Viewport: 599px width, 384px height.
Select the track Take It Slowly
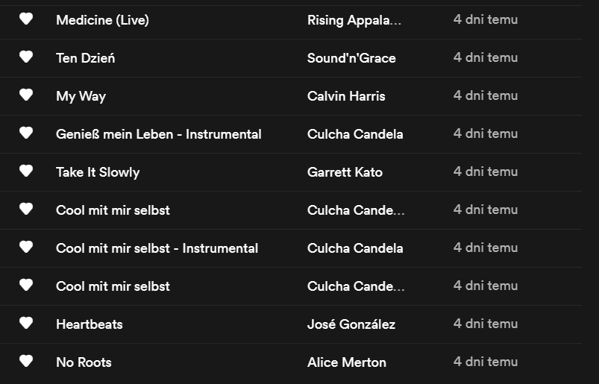[x=98, y=172]
